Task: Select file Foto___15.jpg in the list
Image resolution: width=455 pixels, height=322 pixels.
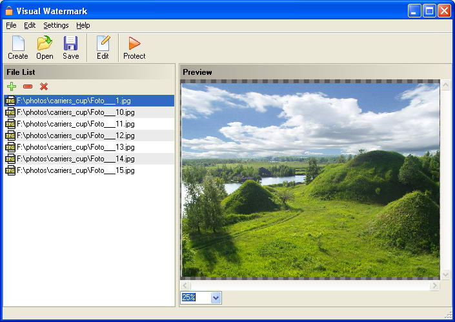Action: tap(89, 170)
